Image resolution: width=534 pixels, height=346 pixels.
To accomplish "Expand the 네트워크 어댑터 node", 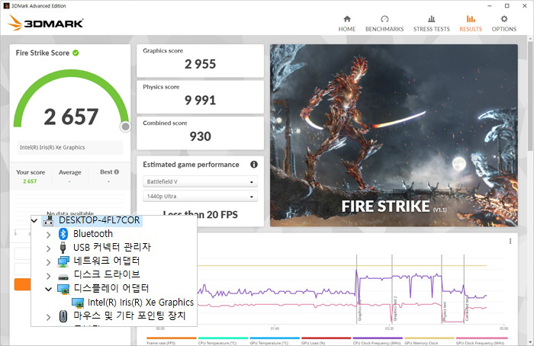I will 48,262.
